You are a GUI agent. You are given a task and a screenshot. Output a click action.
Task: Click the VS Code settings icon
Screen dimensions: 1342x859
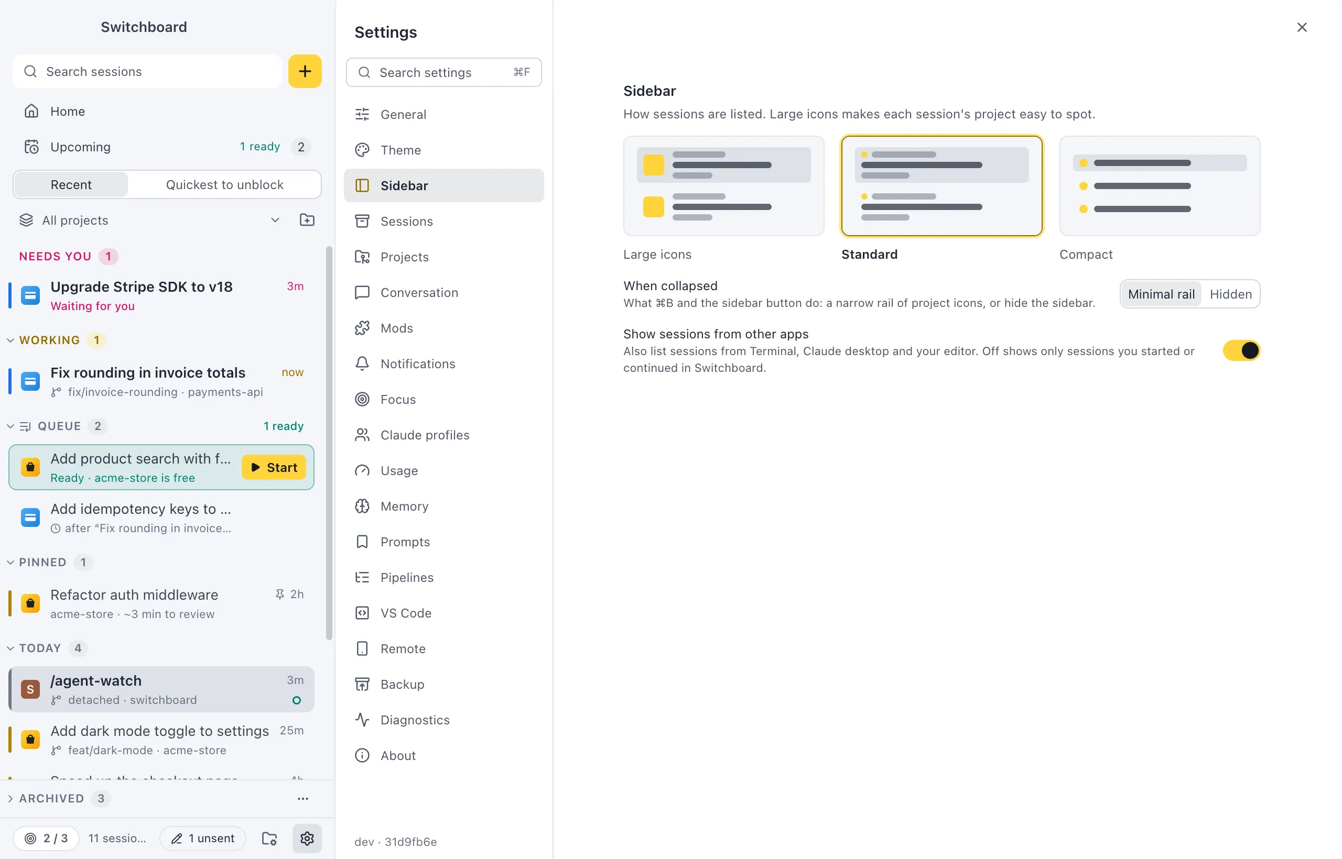[362, 613]
